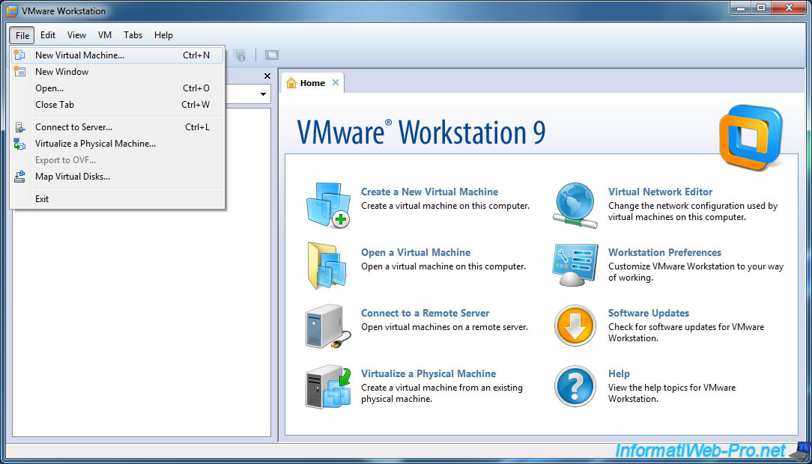Click the blue Help question mark icon
Viewport: 812px width, 464px height.
(x=575, y=386)
